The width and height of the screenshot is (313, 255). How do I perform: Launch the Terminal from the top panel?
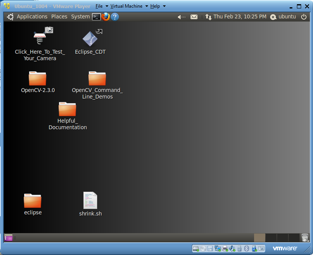96,17
